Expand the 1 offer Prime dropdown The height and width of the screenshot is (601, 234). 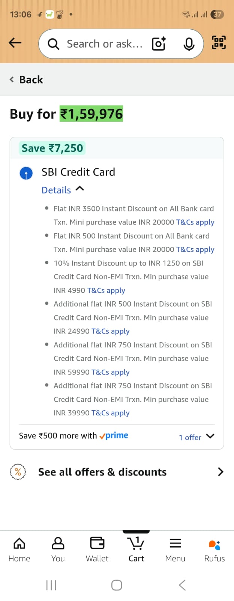[x=196, y=437]
